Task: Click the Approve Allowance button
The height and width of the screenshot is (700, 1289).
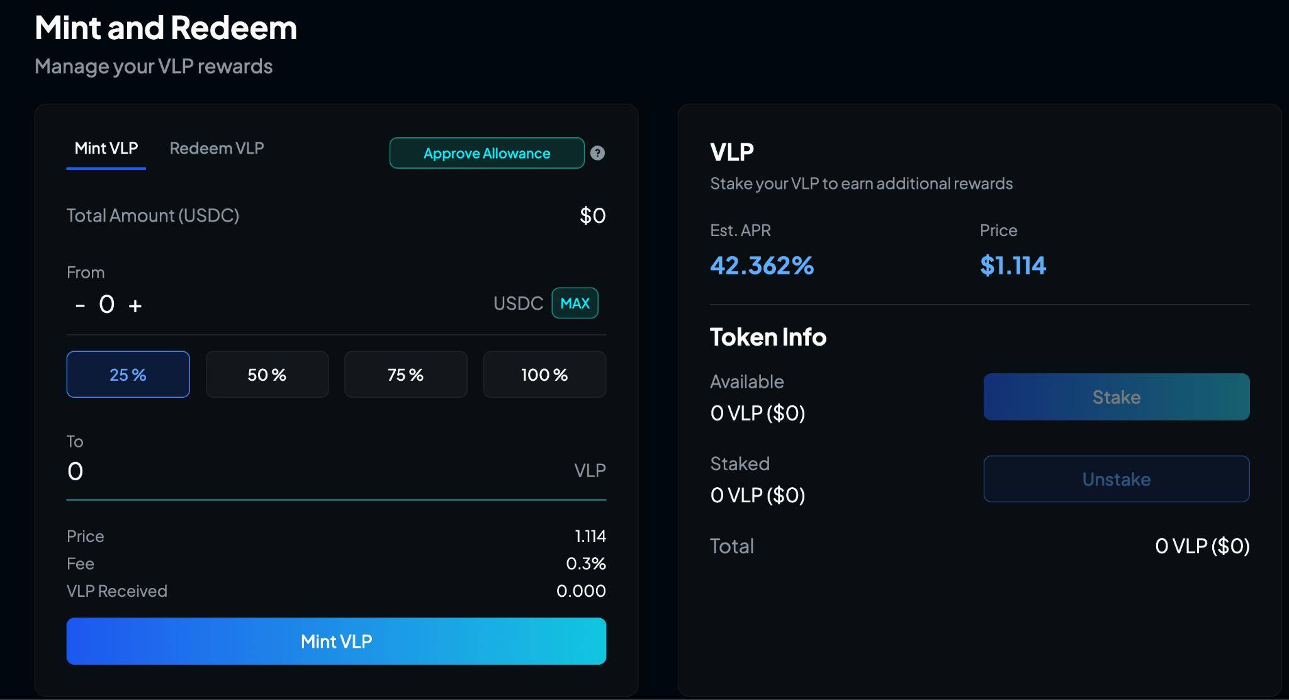Action: (x=487, y=153)
